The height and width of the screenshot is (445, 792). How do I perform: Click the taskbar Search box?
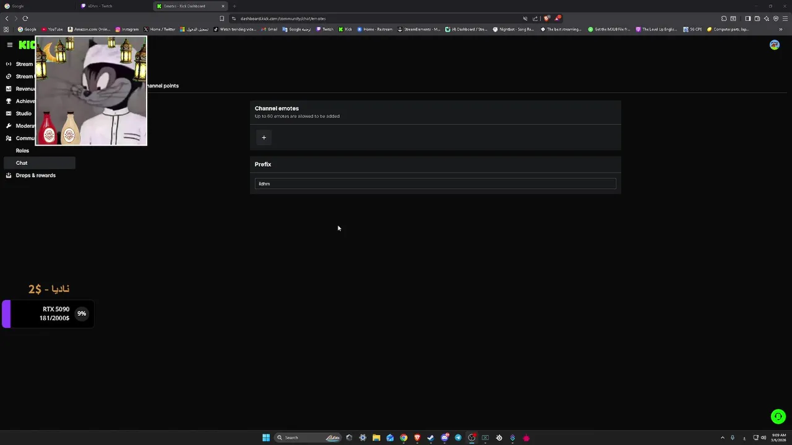[x=308, y=438]
